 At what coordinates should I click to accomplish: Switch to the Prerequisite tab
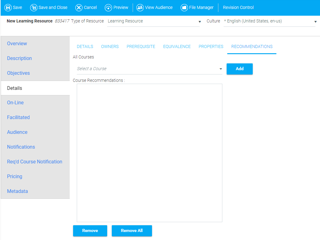141,46
